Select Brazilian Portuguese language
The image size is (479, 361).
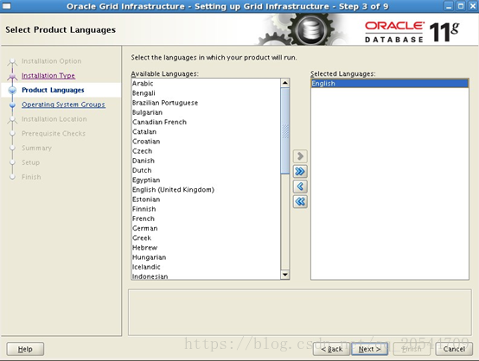coord(206,103)
